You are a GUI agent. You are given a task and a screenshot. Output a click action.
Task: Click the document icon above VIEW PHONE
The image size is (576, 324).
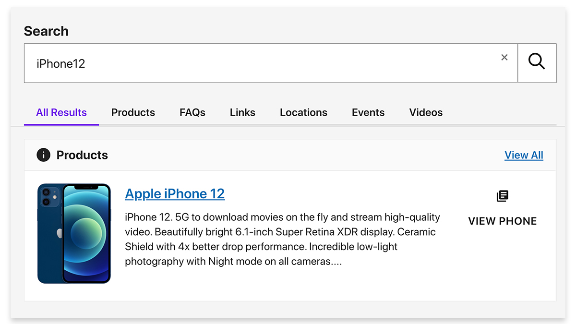(x=503, y=196)
